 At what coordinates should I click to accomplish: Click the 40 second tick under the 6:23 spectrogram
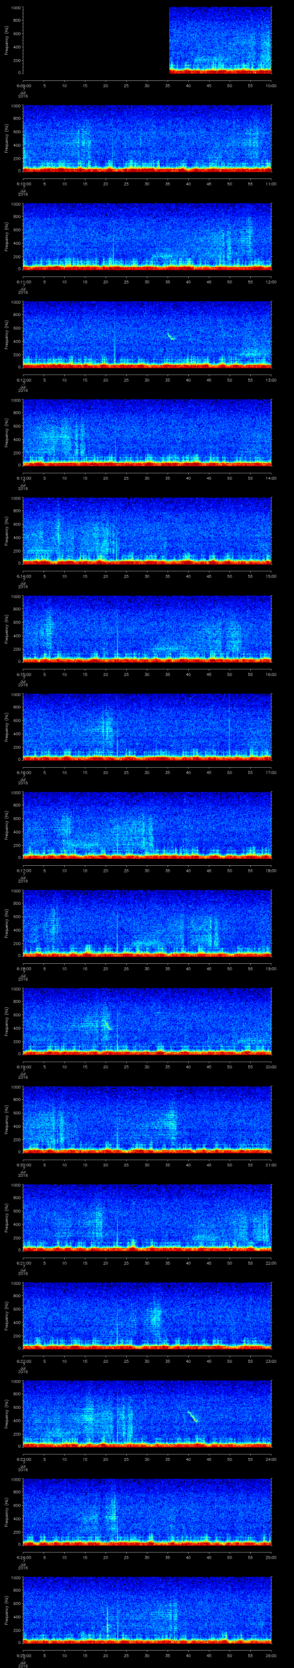pos(189,1459)
